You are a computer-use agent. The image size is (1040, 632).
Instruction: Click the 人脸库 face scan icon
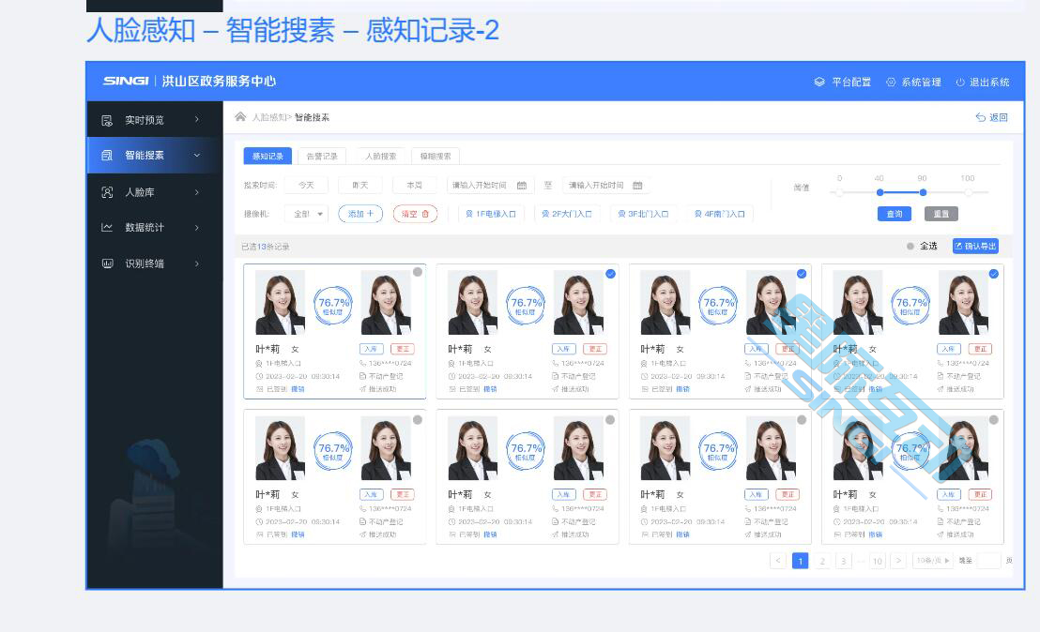click(107, 192)
